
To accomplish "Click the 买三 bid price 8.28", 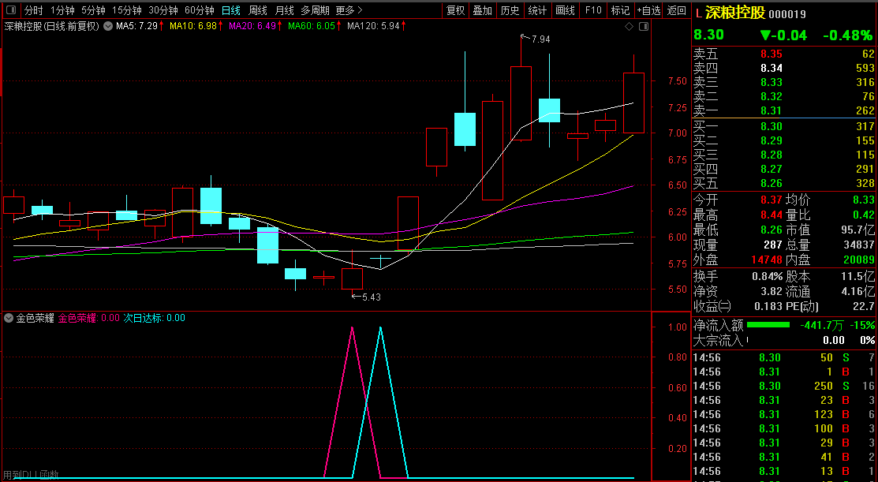I will pos(770,155).
